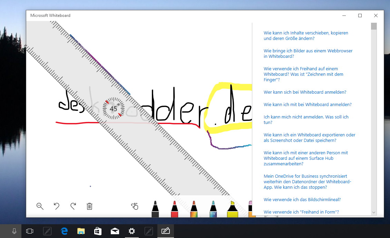390x238 pixels.
Task: Close the Microsoft Whiteboard window
Action: pos(376,15)
